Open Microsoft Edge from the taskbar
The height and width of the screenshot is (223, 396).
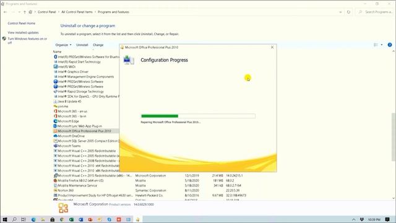click(x=33, y=219)
